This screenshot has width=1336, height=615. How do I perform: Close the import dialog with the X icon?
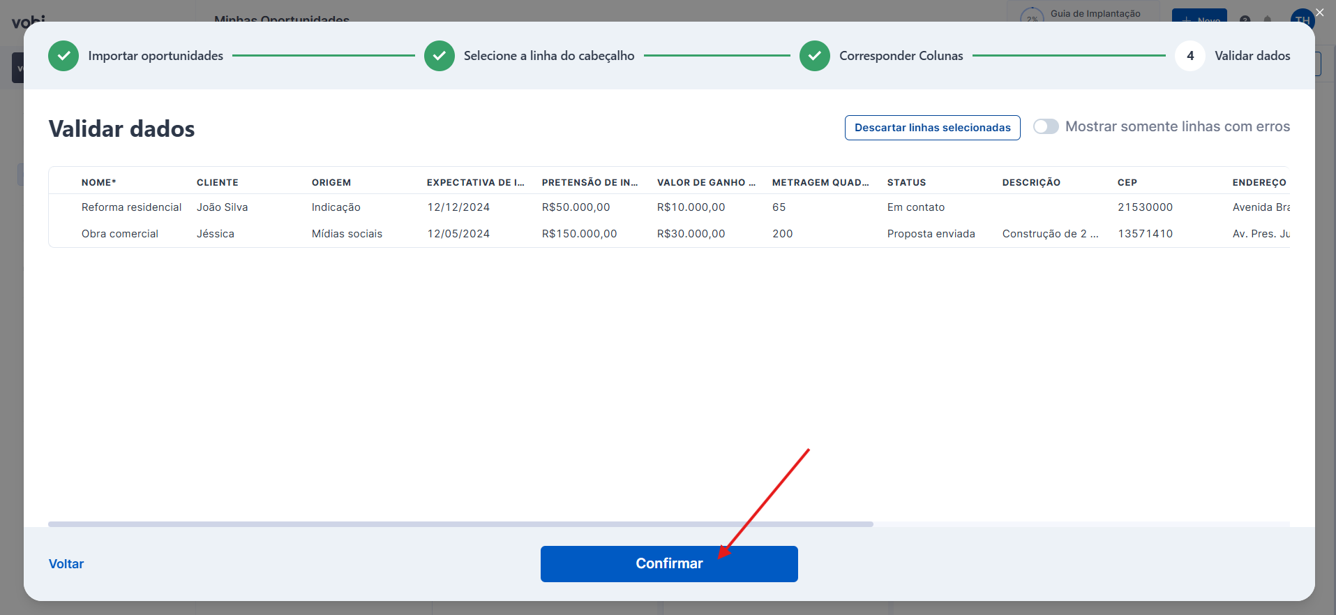[1319, 13]
